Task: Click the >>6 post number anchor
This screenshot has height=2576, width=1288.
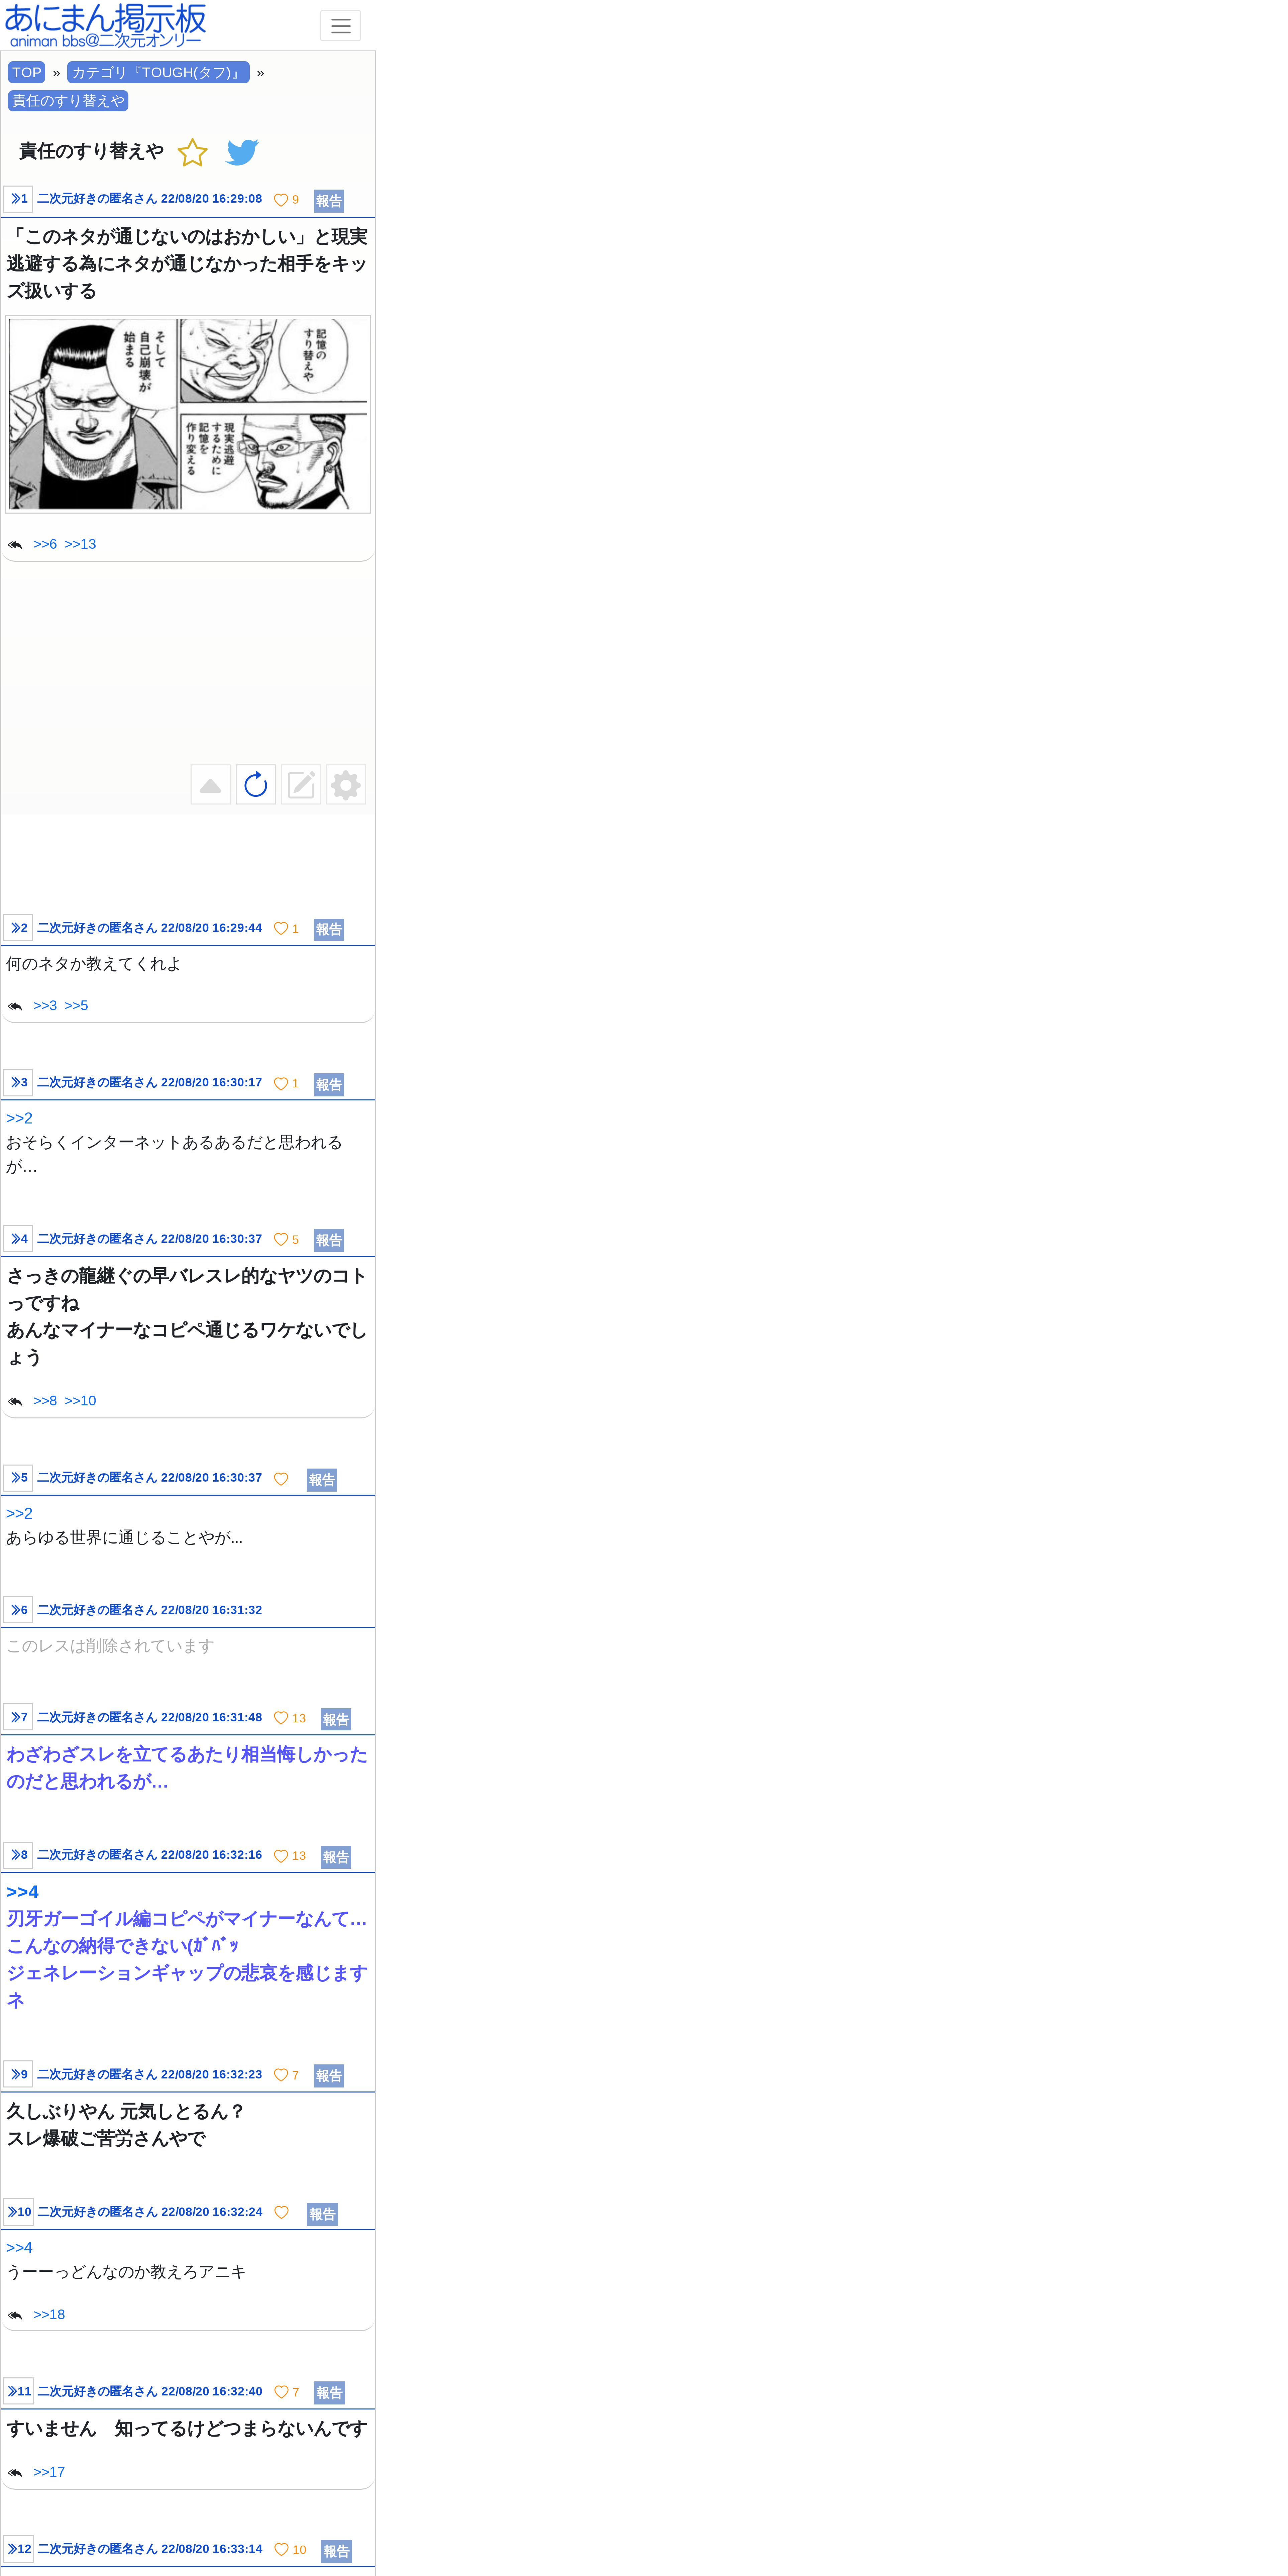Action: 18,1610
